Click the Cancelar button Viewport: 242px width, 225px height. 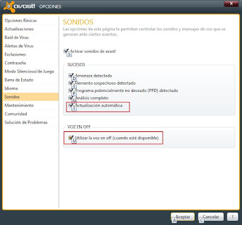click(211, 217)
